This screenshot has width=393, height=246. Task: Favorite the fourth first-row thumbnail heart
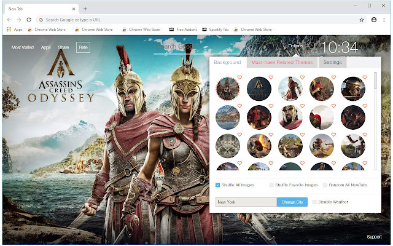click(333, 77)
